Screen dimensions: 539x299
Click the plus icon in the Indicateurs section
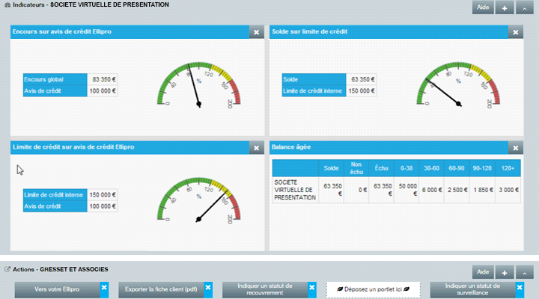[x=503, y=7]
